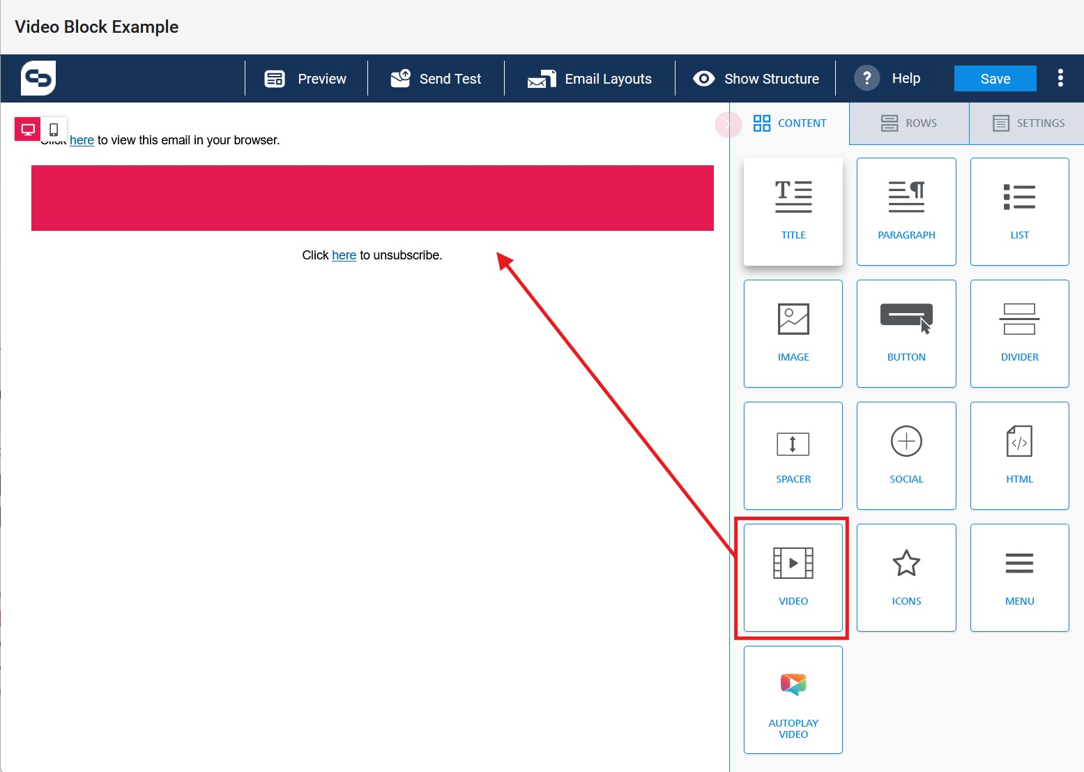Collapse the content side panel
The height and width of the screenshot is (772, 1084).
point(728,124)
